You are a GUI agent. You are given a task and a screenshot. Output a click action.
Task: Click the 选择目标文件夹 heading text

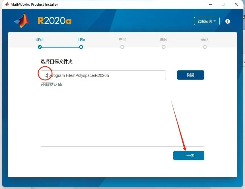[x=57, y=61]
